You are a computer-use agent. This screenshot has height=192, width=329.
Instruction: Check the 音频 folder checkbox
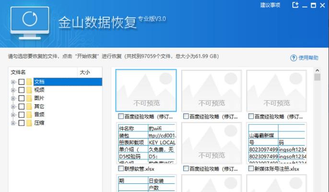click(22, 115)
